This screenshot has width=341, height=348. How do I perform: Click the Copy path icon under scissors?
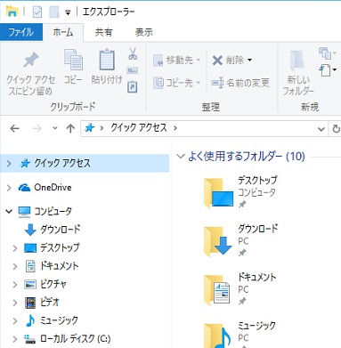(132, 70)
